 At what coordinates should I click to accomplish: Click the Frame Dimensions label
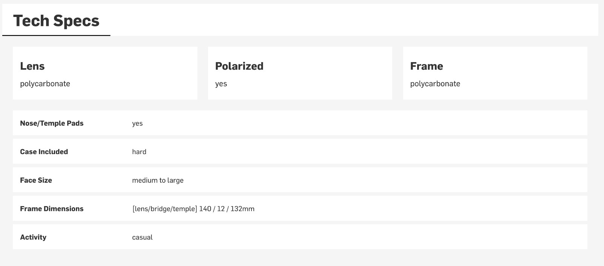point(52,209)
